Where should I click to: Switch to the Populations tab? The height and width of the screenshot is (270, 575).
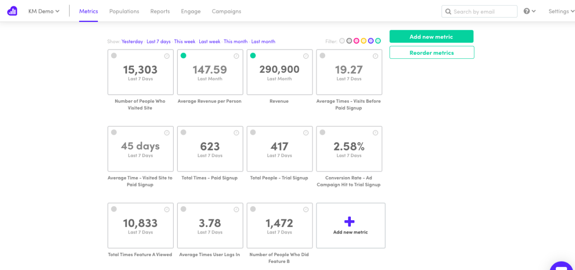pyautogui.click(x=124, y=11)
